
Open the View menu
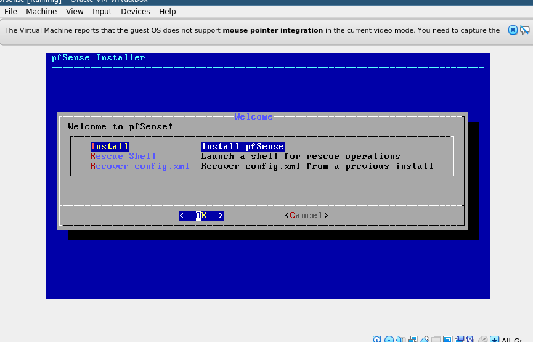pyautogui.click(x=75, y=12)
